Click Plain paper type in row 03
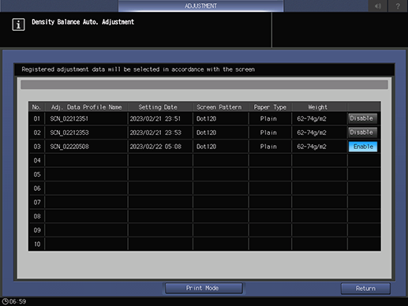408x306 pixels. tap(268, 147)
